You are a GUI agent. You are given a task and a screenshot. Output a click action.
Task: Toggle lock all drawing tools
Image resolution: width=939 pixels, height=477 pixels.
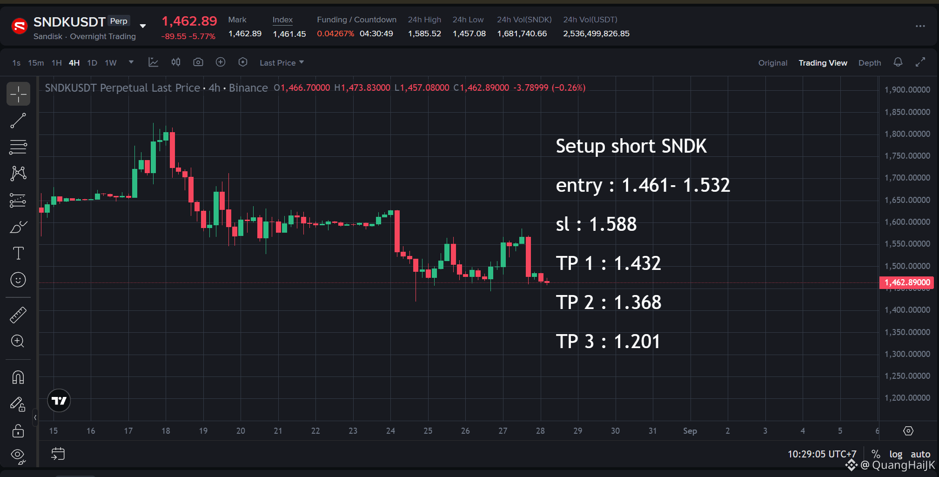click(x=18, y=431)
